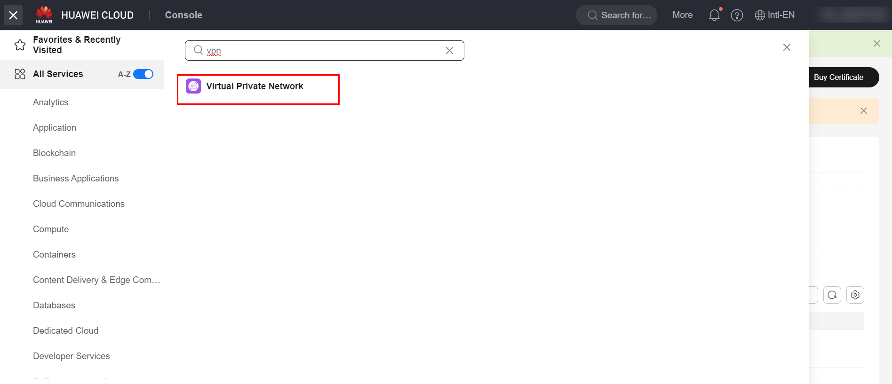Jump to Business Applications category
892x384 pixels.
(x=76, y=178)
